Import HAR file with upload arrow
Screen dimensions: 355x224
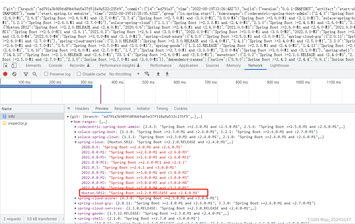tap(158, 74)
